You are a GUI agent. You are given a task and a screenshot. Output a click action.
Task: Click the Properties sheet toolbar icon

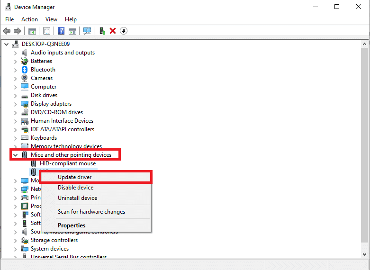46,31
